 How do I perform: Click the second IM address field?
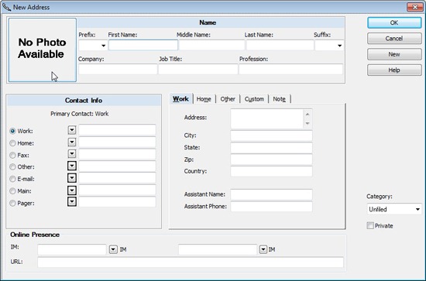point(218,249)
